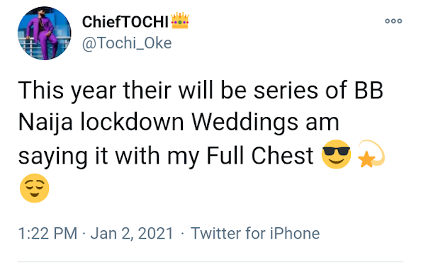Viewport: 421px width, 267px height.
Task: Open the ChiefTOCHI display name
Action: (125, 22)
